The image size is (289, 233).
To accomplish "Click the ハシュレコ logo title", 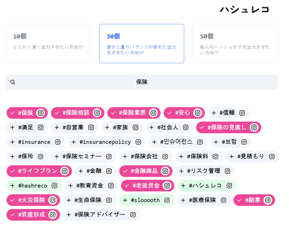I will (x=244, y=9).
